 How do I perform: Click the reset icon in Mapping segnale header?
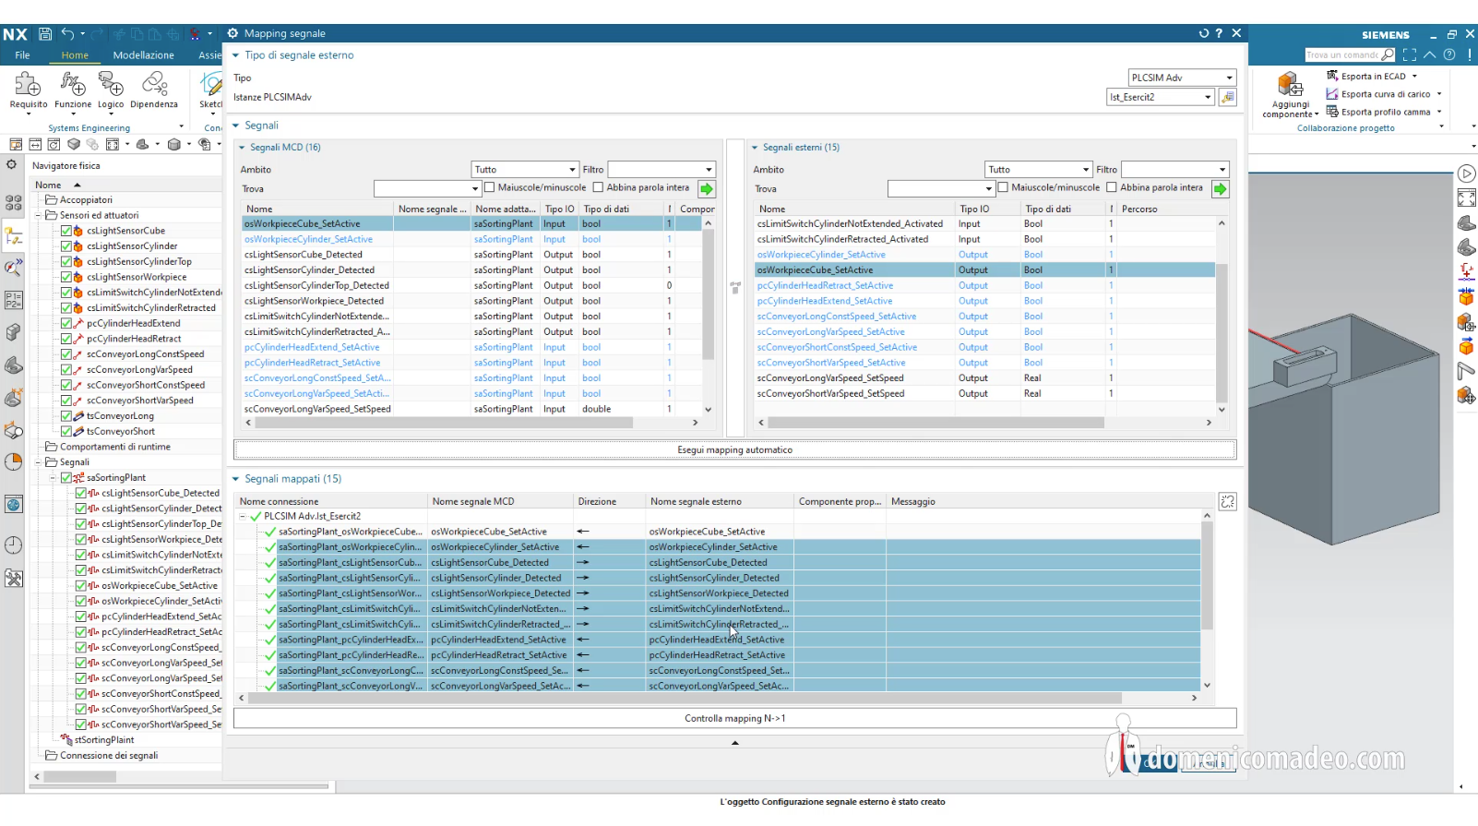coord(1203,33)
